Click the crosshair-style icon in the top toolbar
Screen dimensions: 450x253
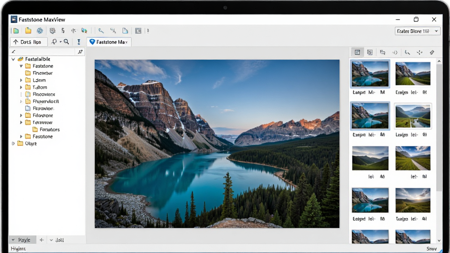(x=73, y=31)
